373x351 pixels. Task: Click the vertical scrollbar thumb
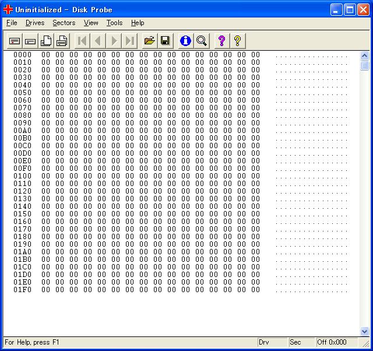364,65
